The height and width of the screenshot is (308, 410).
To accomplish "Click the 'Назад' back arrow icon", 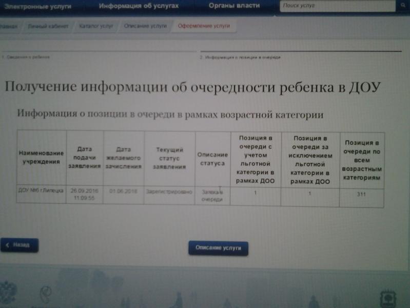I will point(7,245).
